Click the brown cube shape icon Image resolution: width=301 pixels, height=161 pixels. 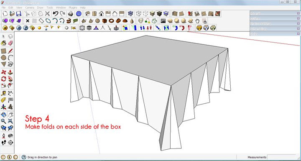pos(105,21)
